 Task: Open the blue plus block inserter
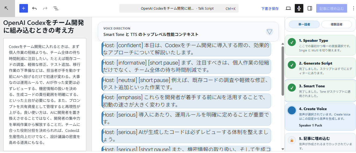coord(24,8)
